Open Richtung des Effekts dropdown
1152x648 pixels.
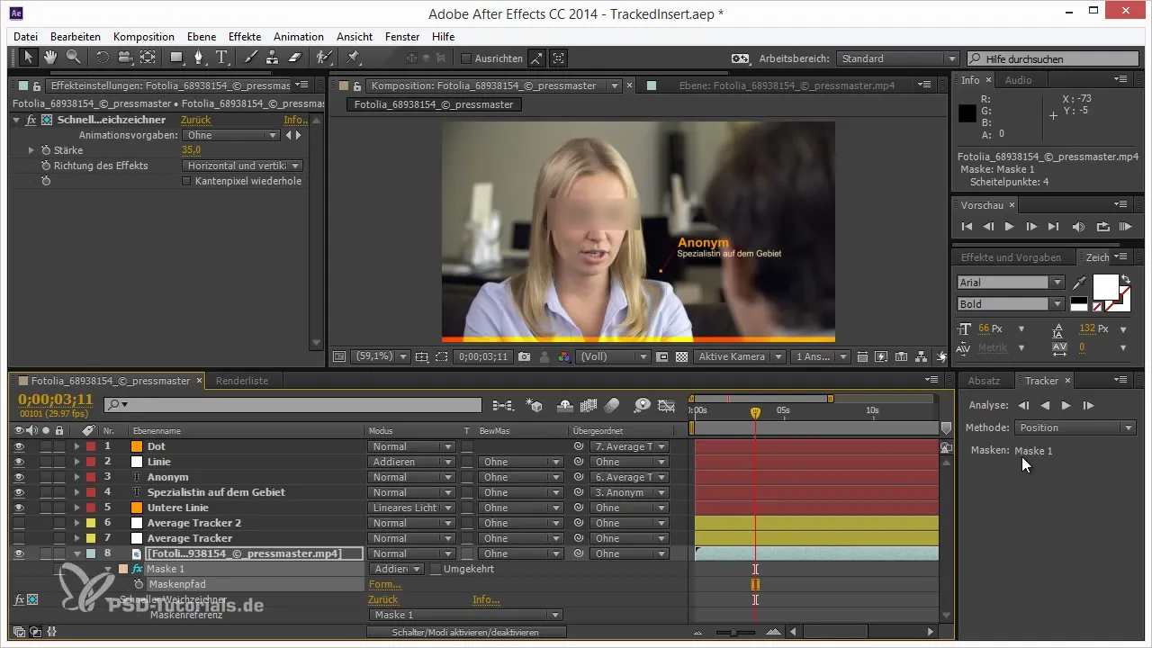pos(242,166)
